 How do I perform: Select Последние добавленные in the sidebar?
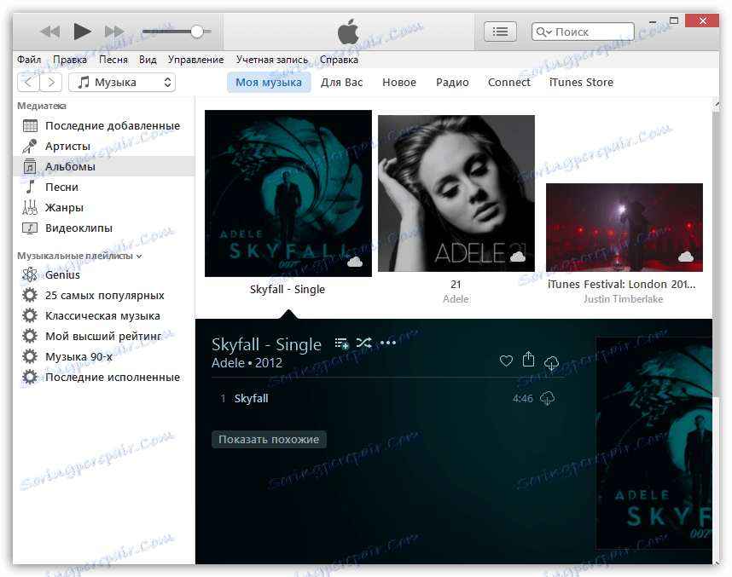tap(103, 126)
